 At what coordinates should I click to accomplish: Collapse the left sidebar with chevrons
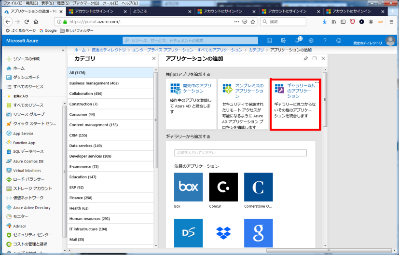(x=63, y=50)
